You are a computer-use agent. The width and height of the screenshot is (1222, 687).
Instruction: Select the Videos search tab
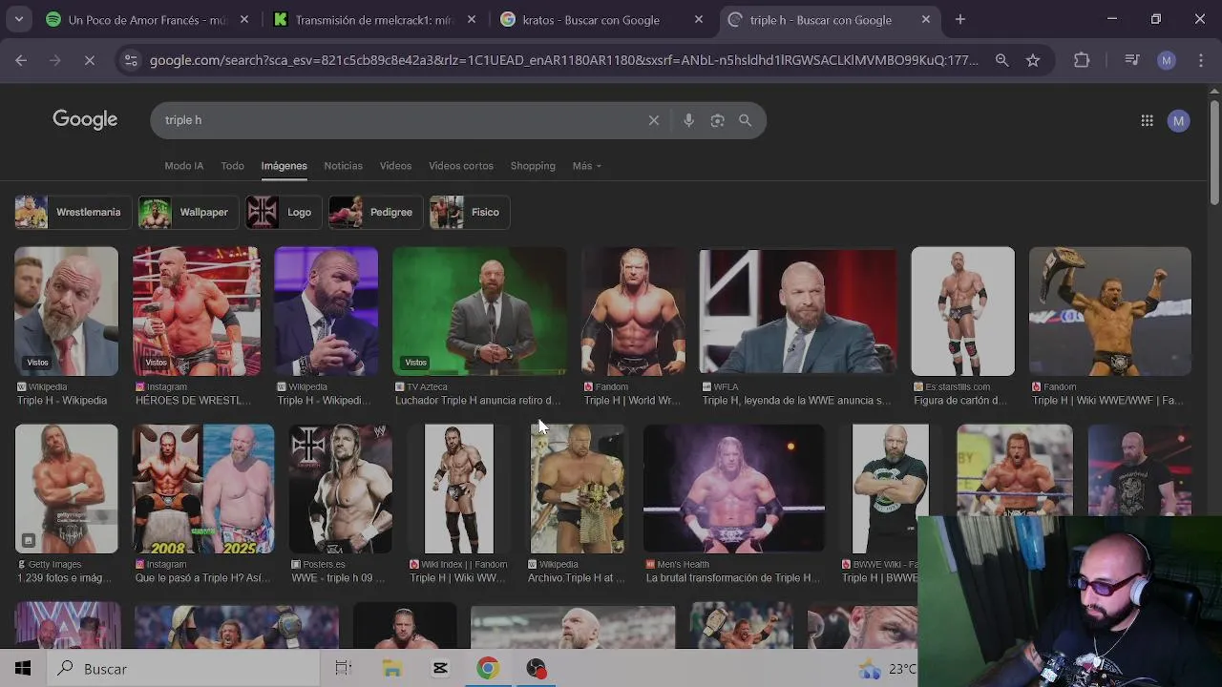point(395,166)
